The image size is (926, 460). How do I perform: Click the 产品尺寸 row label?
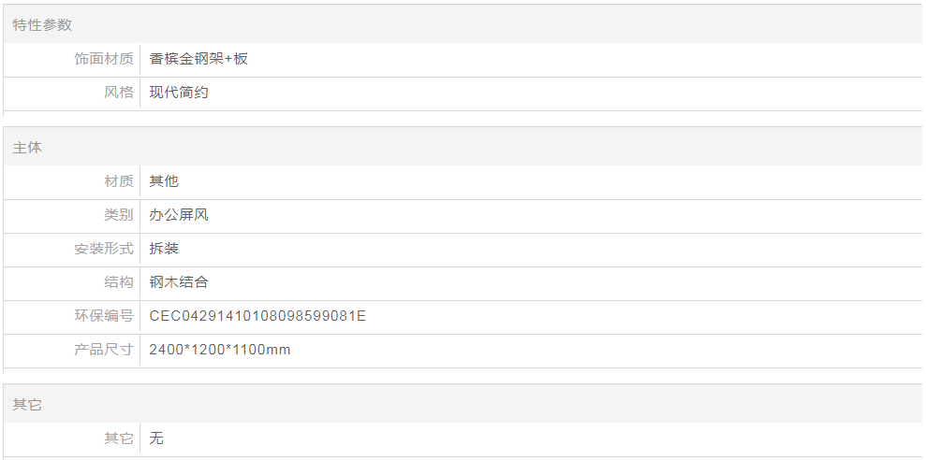[104, 350]
